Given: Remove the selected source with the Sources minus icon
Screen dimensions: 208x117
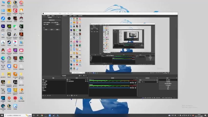Looking at the screenshot, I should pyautogui.click(x=70, y=95).
